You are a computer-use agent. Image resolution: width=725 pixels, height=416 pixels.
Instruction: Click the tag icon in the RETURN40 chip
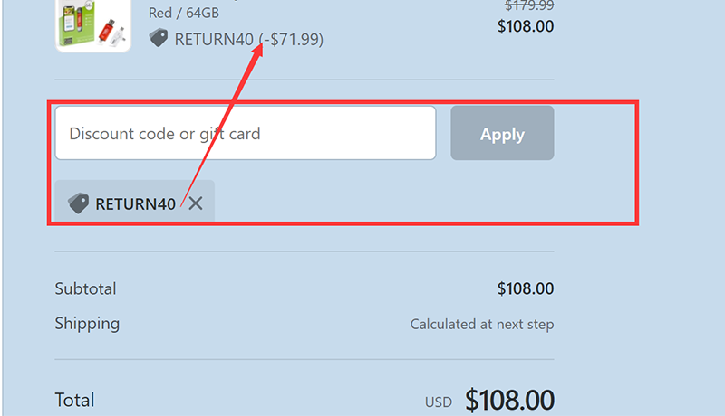(x=79, y=203)
